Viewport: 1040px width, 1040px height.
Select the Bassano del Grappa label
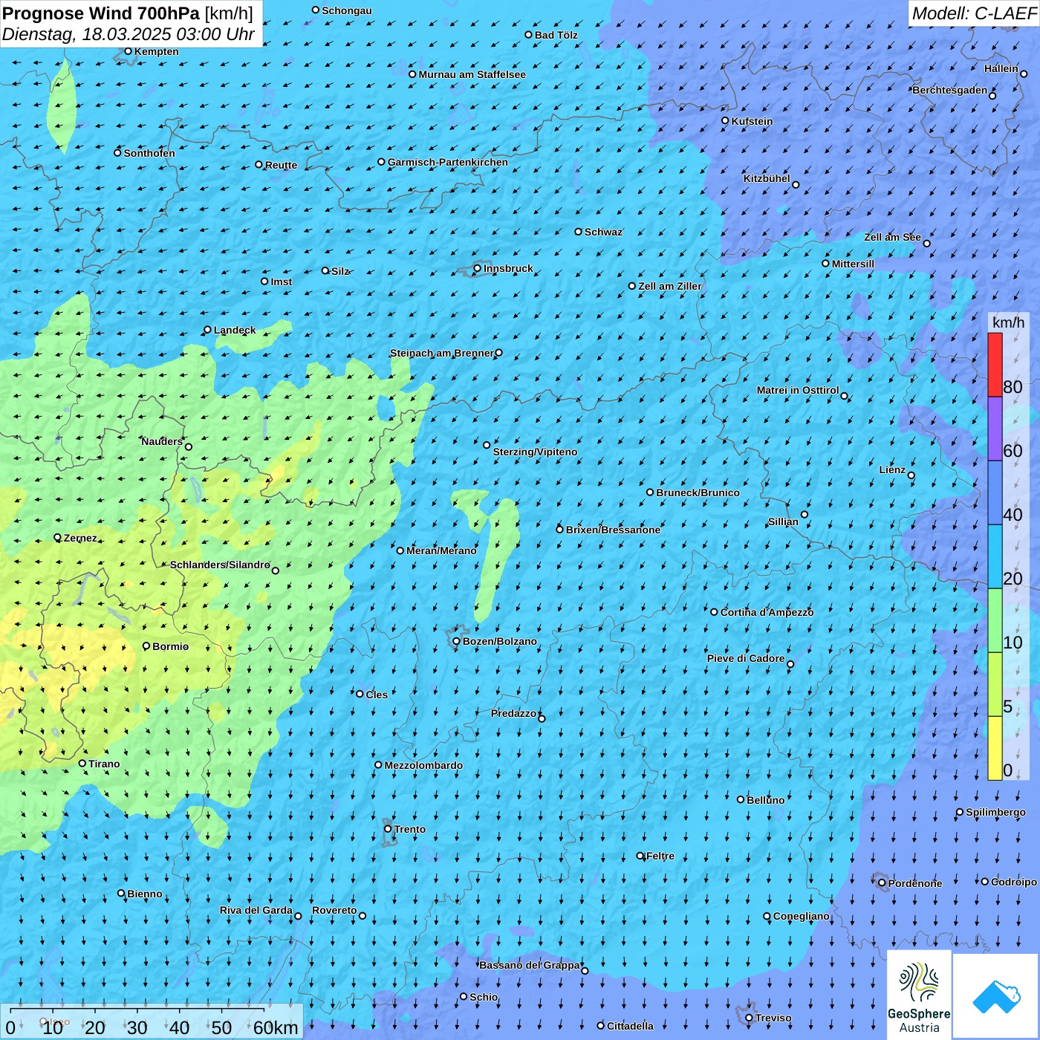pos(530,965)
